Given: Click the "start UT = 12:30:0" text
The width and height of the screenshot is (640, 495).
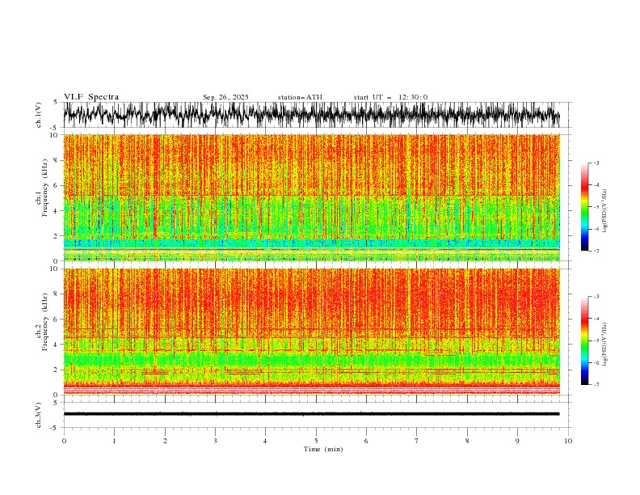Looking at the screenshot, I should coord(390,97).
